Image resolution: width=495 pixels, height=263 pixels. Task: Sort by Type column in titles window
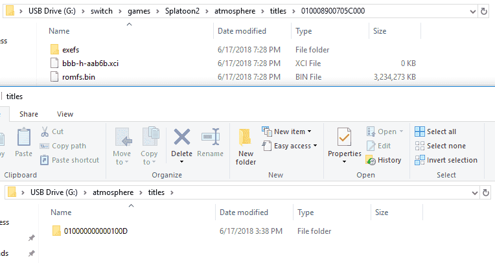point(306,212)
